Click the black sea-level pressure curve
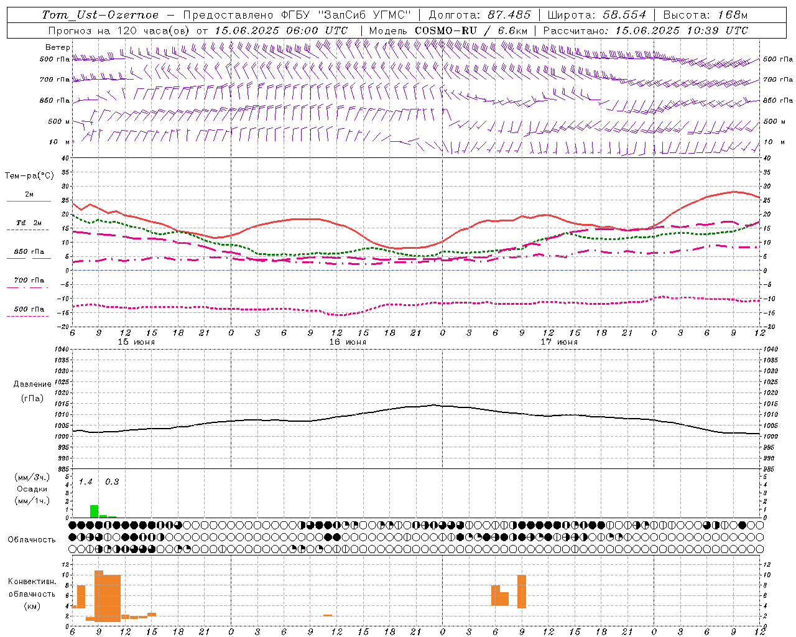Viewport: 796px width, 637px height. 416,407
